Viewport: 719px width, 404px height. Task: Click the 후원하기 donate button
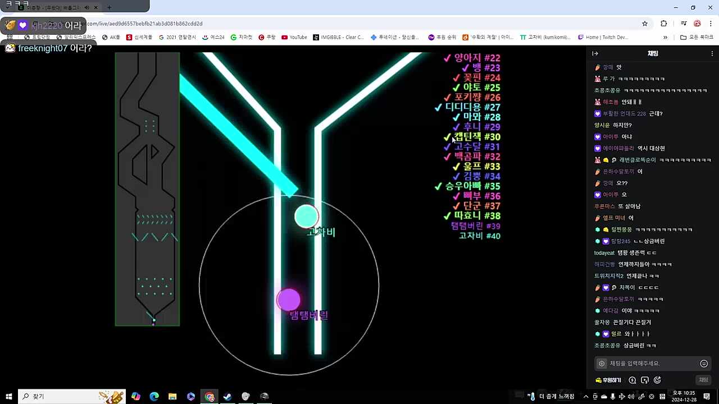tap(608, 380)
